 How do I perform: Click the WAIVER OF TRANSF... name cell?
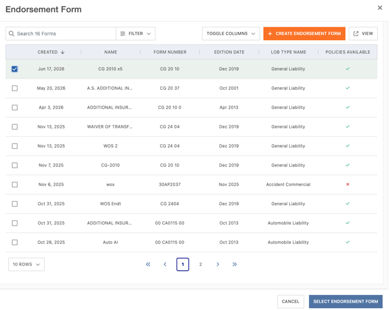pyautogui.click(x=109, y=127)
